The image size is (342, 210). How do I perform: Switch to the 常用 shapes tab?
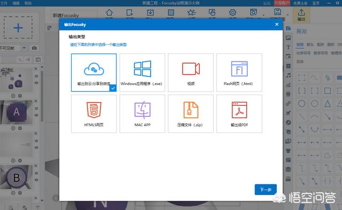[x=300, y=45]
